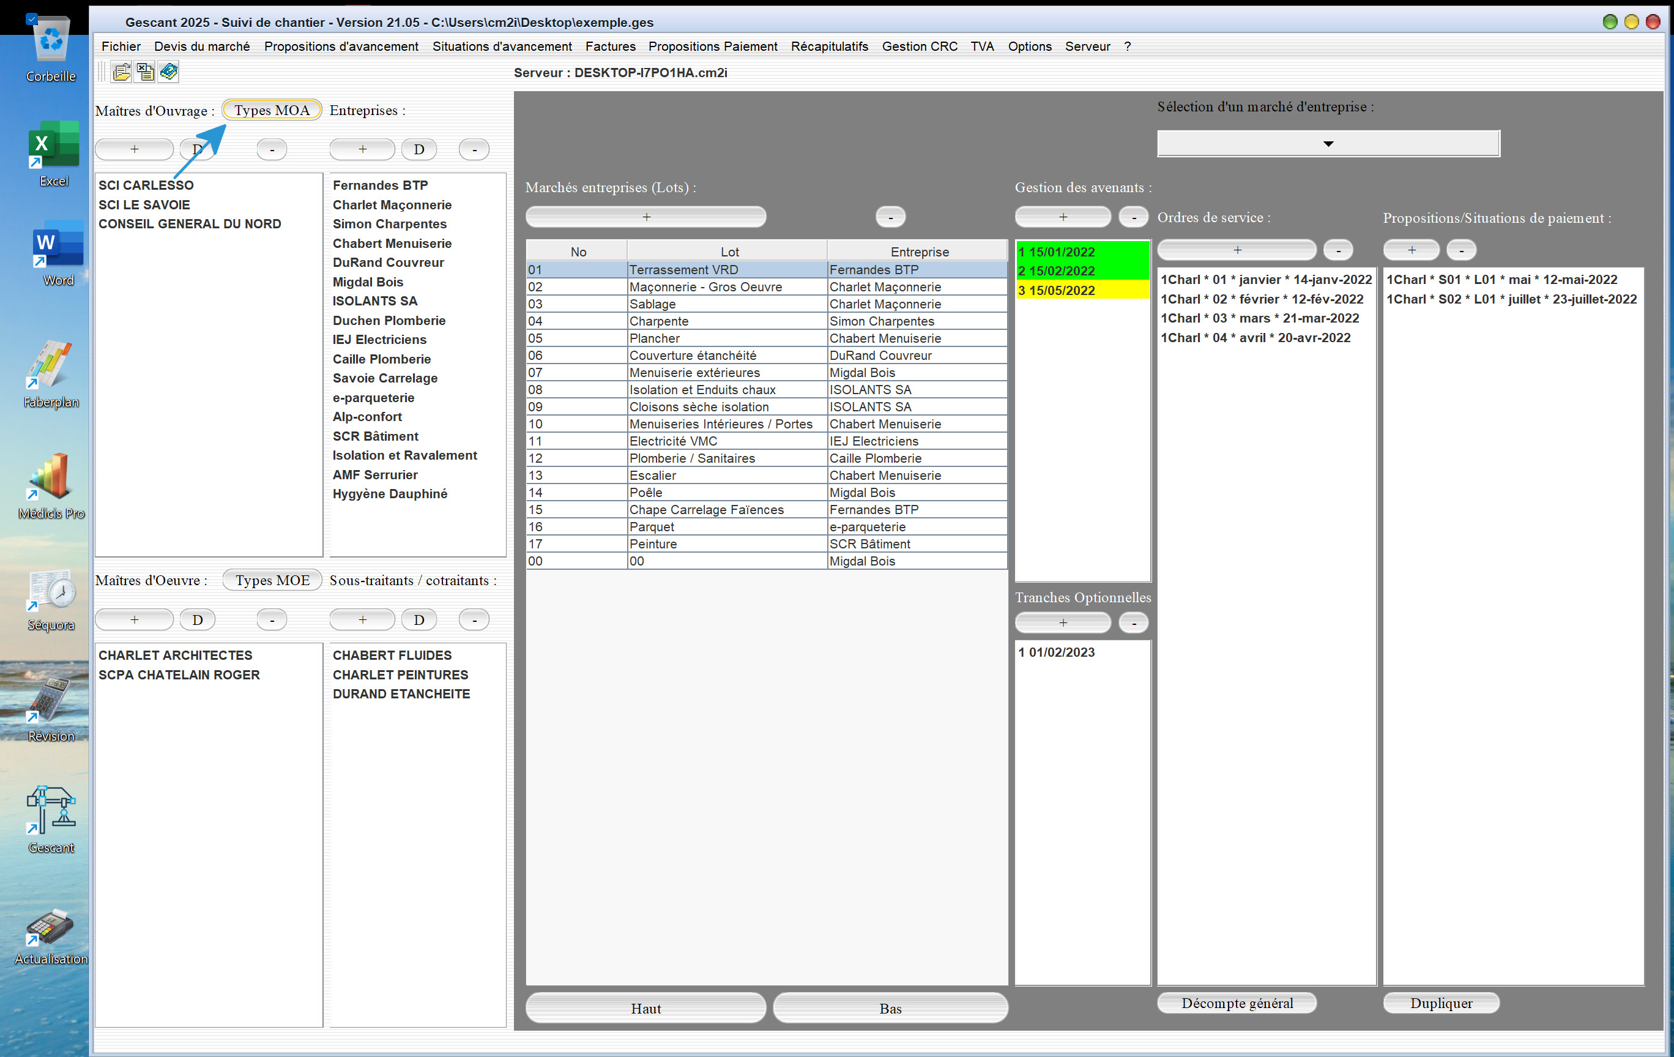This screenshot has width=1674, height=1057.
Task: Open the Médicis Pro desktop shortcut
Action: pyautogui.click(x=51, y=486)
